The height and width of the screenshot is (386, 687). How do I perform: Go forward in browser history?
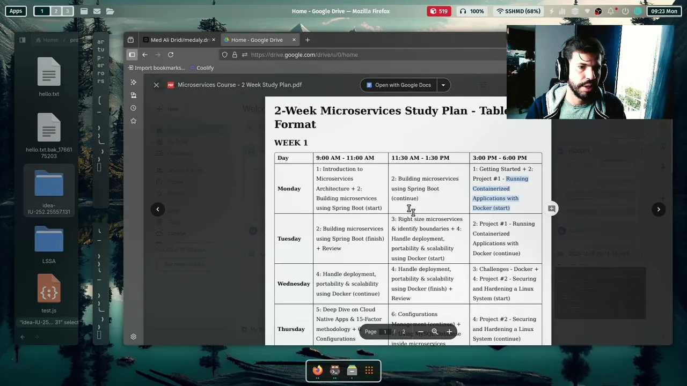click(x=158, y=55)
